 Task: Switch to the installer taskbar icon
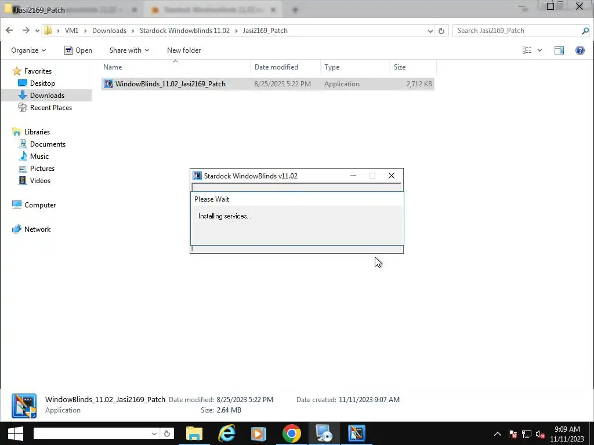pos(324,433)
